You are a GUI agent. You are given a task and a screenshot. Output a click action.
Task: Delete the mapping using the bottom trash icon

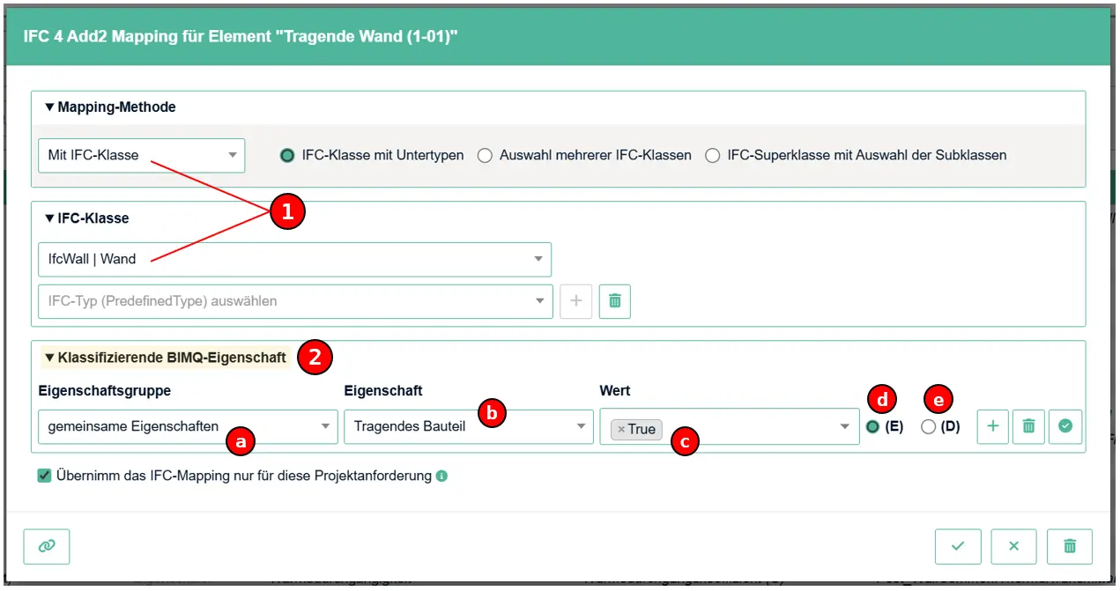[1070, 546]
